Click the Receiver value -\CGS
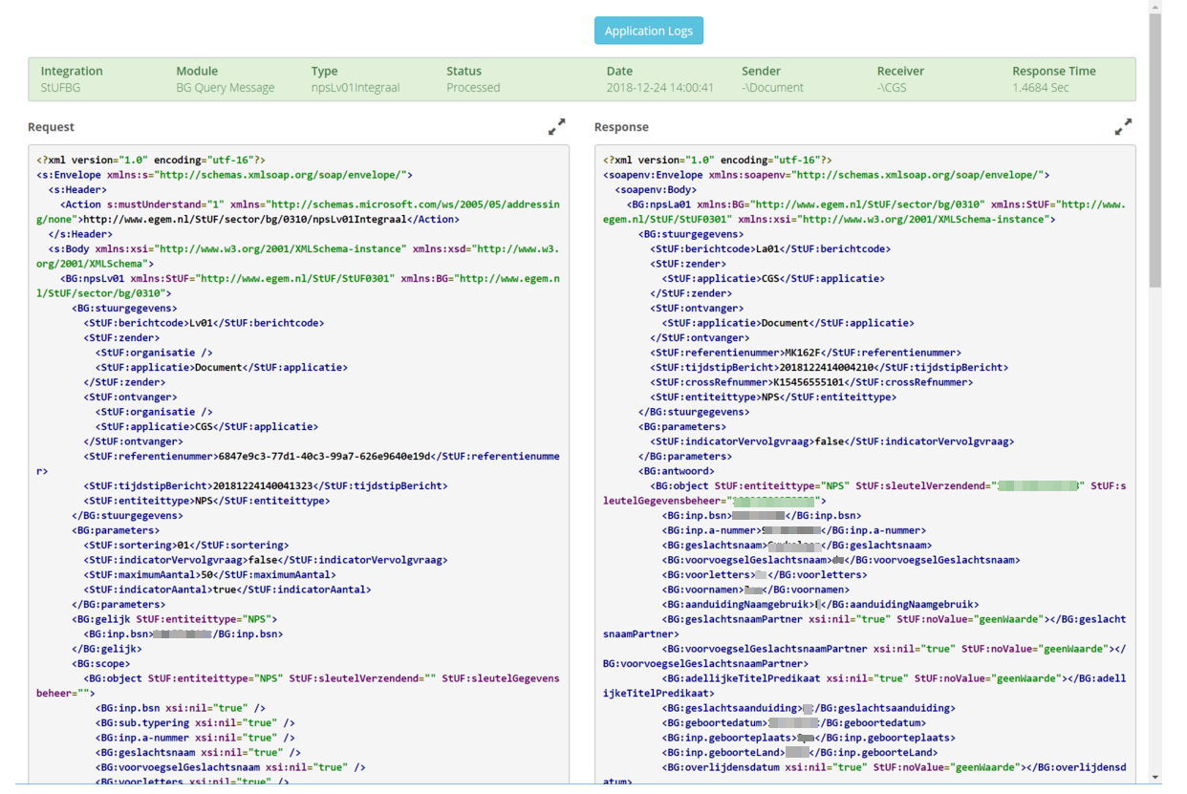 coord(894,87)
